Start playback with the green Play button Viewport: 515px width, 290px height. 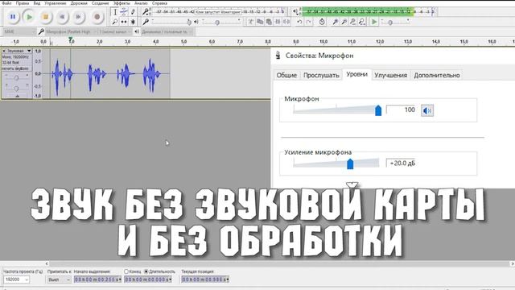[x=29, y=17]
